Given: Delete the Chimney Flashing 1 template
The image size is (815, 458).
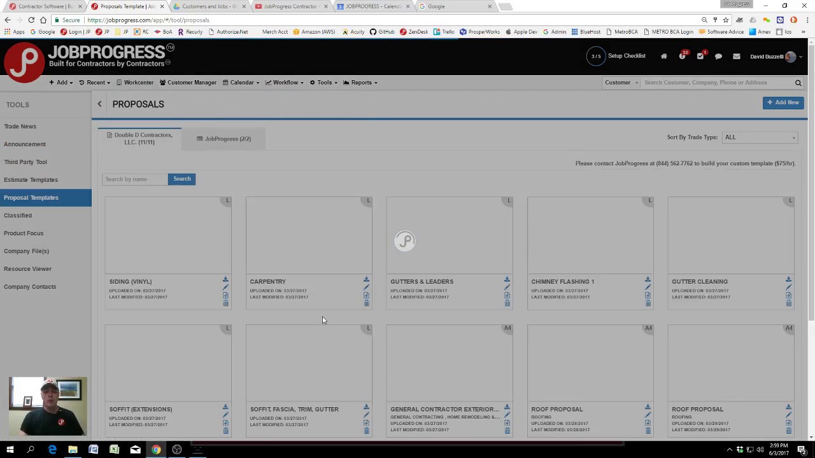Looking at the screenshot, I should pos(648,303).
